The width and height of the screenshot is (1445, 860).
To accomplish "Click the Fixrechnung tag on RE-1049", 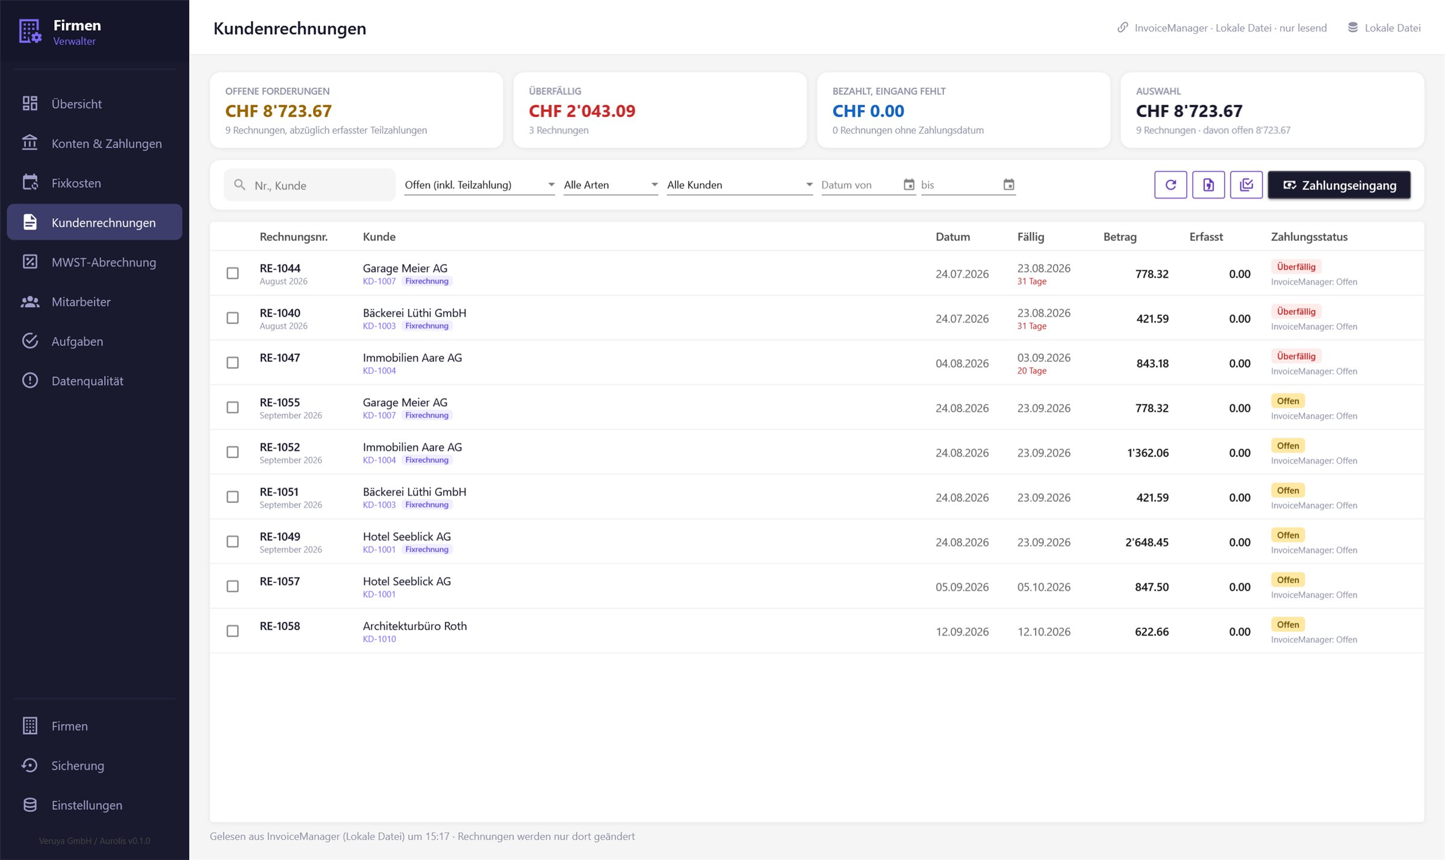I will [427, 549].
